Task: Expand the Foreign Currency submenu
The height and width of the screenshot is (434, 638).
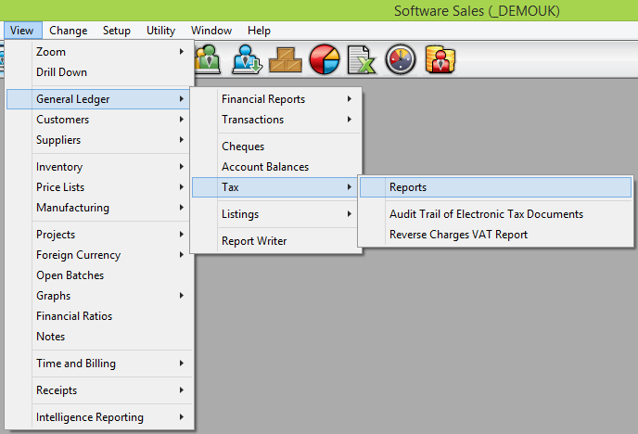Action: (98, 255)
